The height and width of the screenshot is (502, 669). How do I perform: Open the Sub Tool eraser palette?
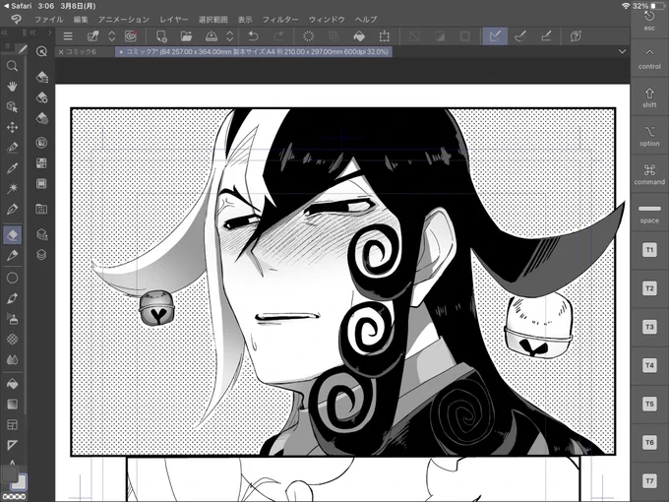(41, 77)
